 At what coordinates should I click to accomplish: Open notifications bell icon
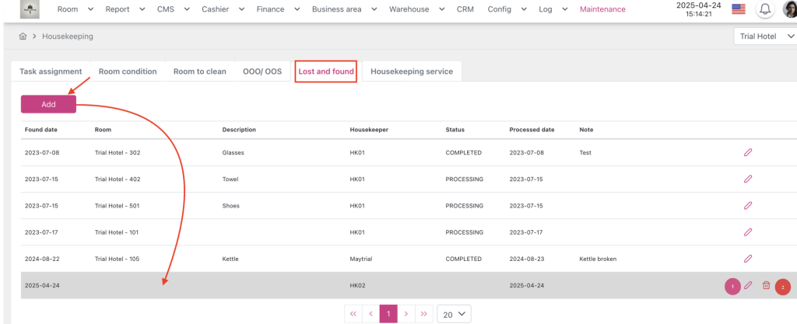tap(765, 10)
